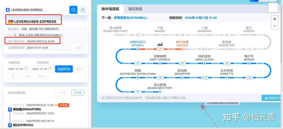The height and width of the screenshot is (129, 283).
Task: Select the blue SINGAPORE node in the fourth row
Action: (x=182, y=78)
